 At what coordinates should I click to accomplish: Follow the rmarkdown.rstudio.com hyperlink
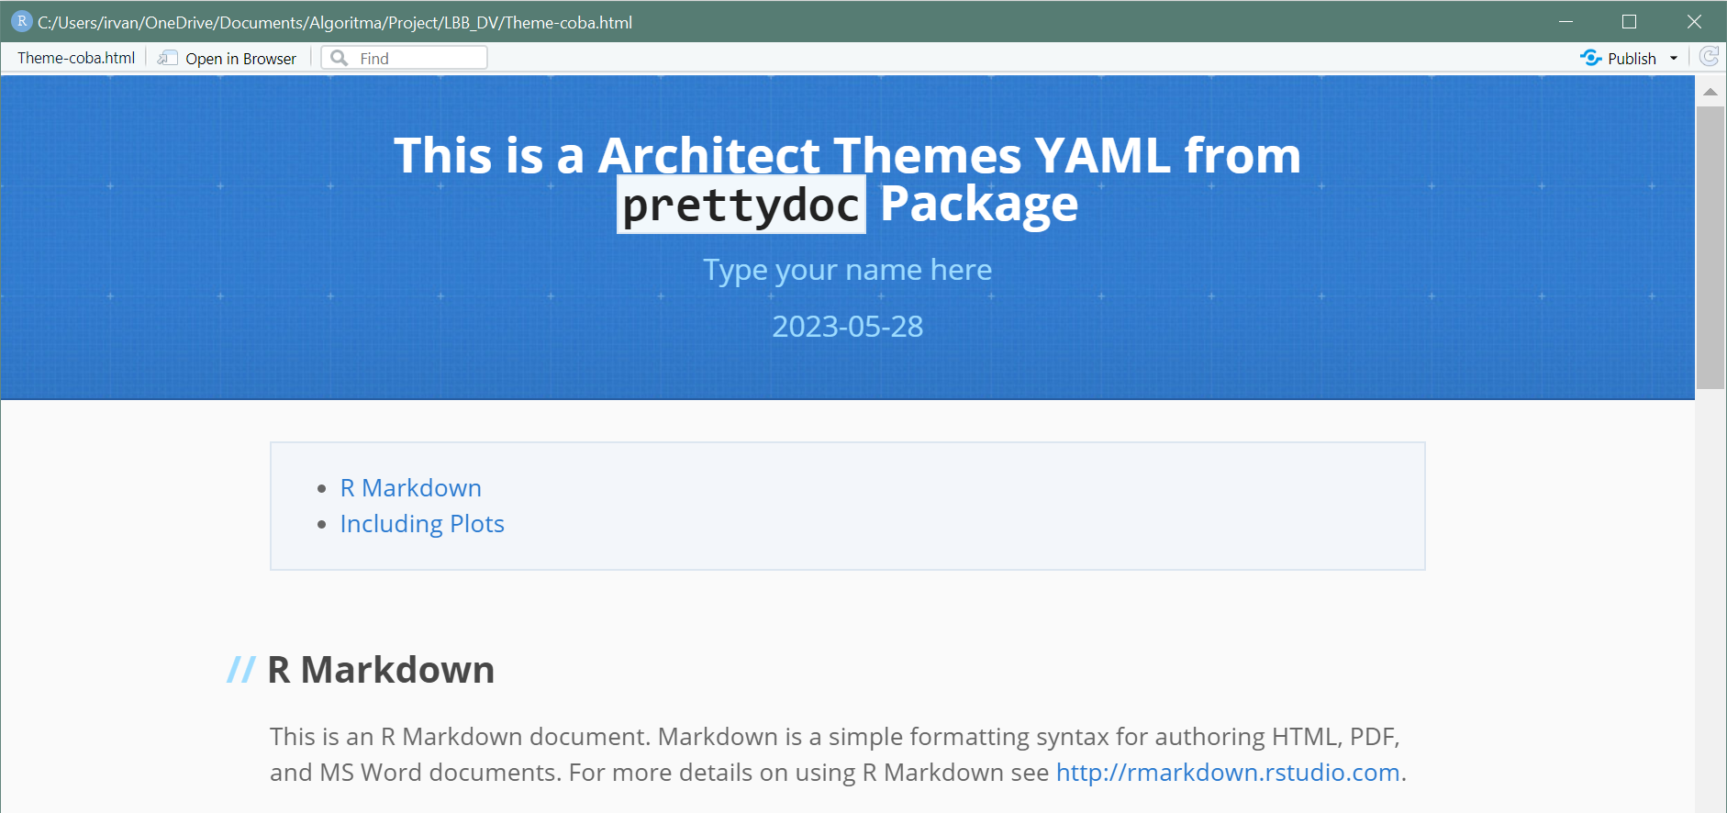pos(1227,773)
